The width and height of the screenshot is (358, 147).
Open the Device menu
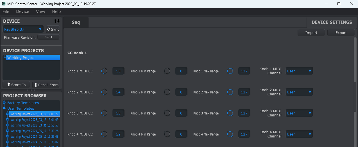[22, 12]
